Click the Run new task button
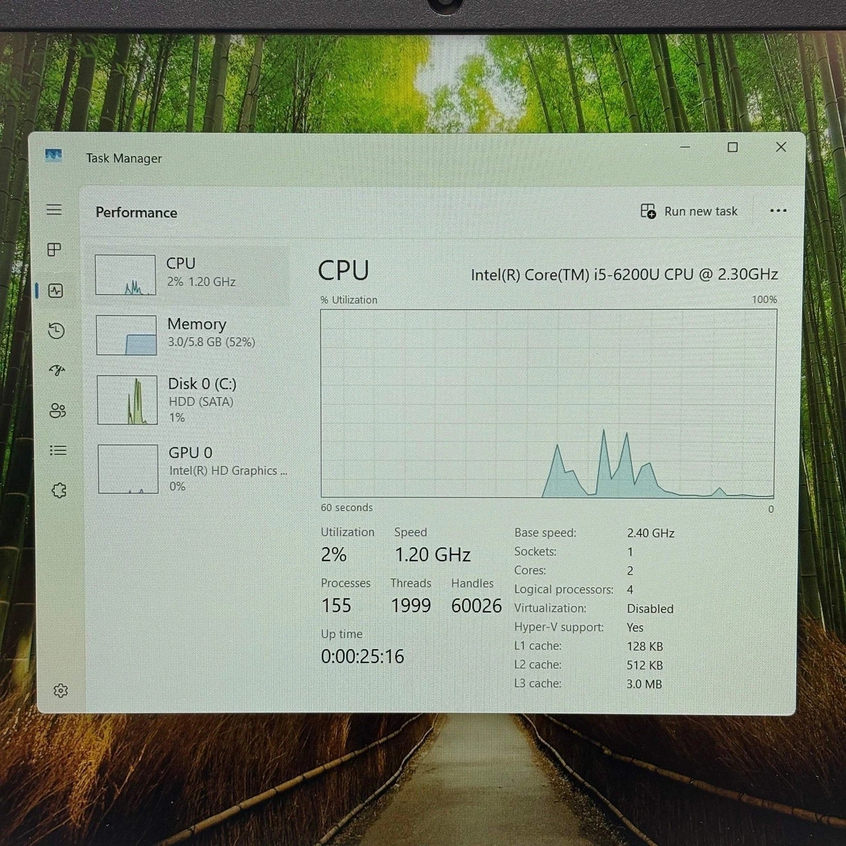Image resolution: width=846 pixels, height=846 pixels. (689, 212)
